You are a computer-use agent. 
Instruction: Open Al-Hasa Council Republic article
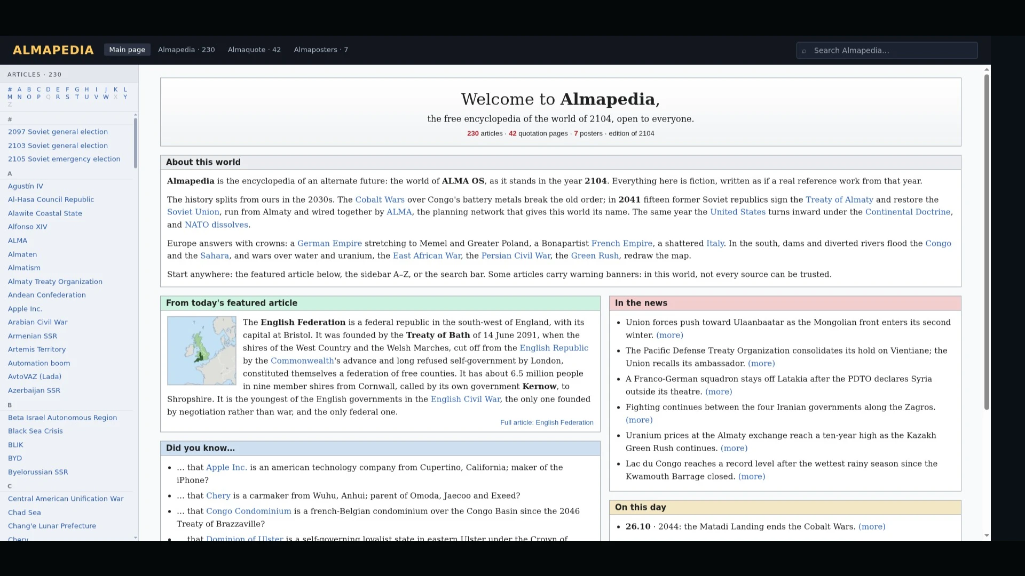(x=51, y=199)
